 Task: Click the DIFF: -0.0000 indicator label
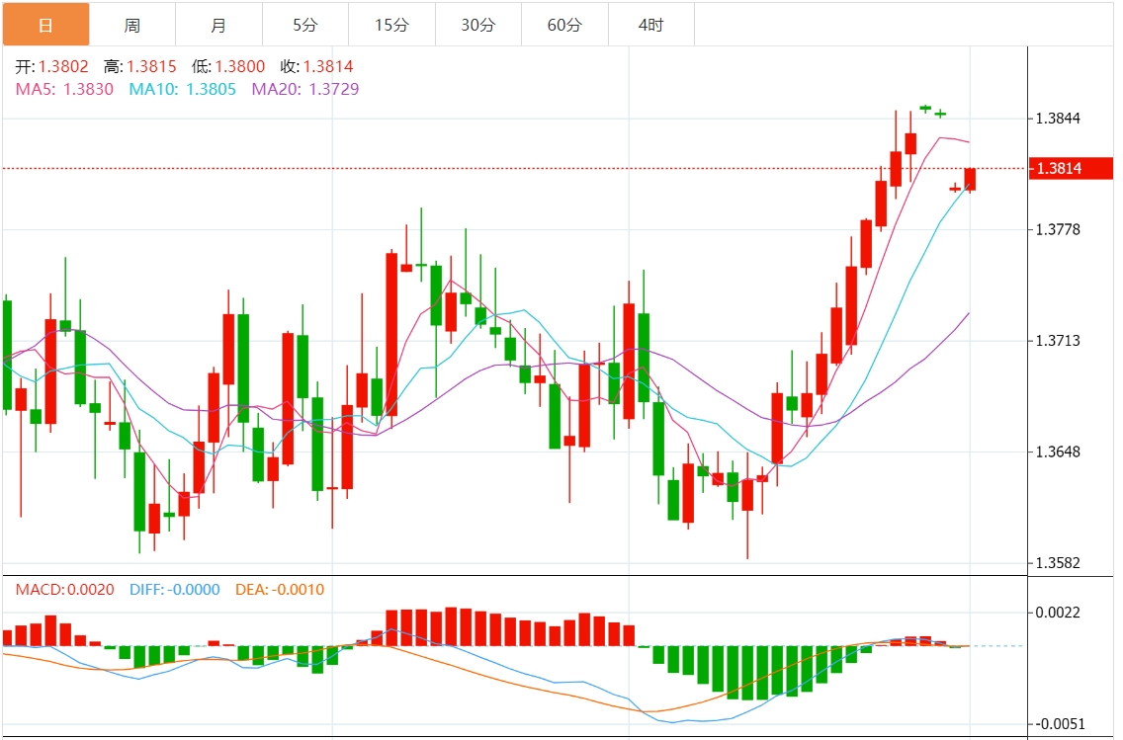[x=175, y=590]
